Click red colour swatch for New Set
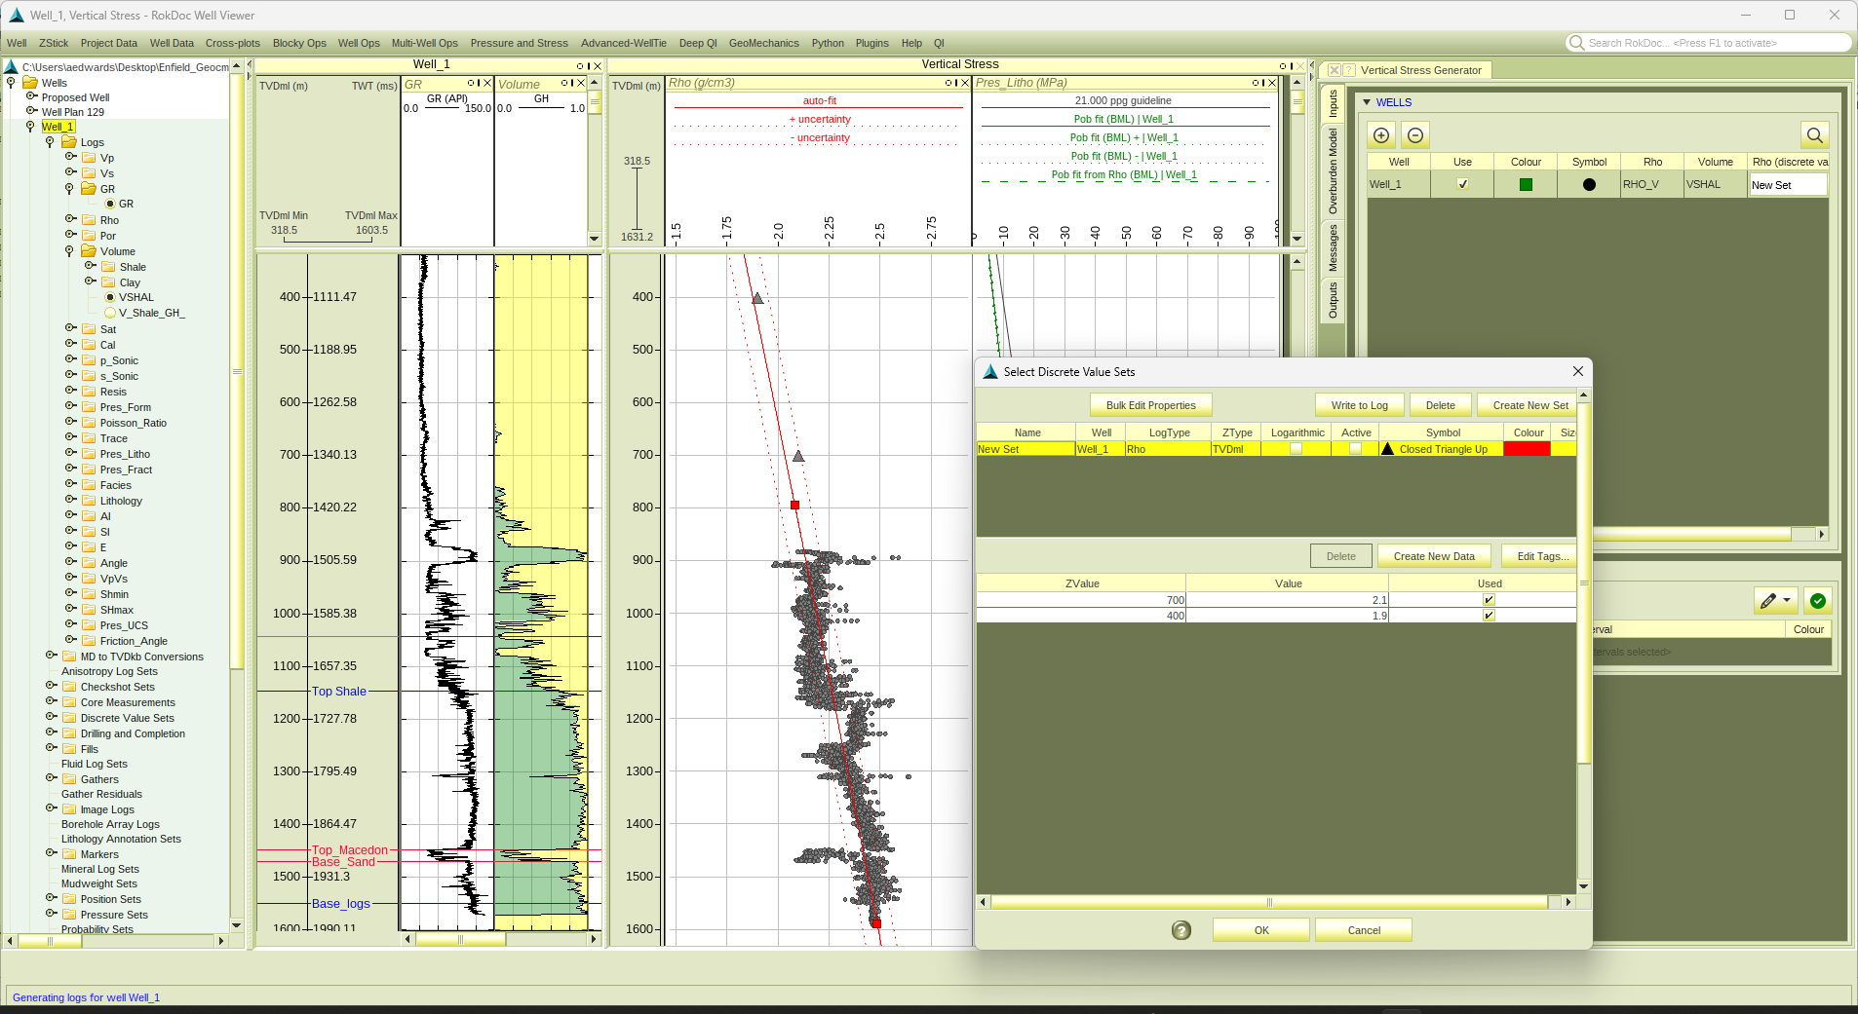 click(1527, 449)
